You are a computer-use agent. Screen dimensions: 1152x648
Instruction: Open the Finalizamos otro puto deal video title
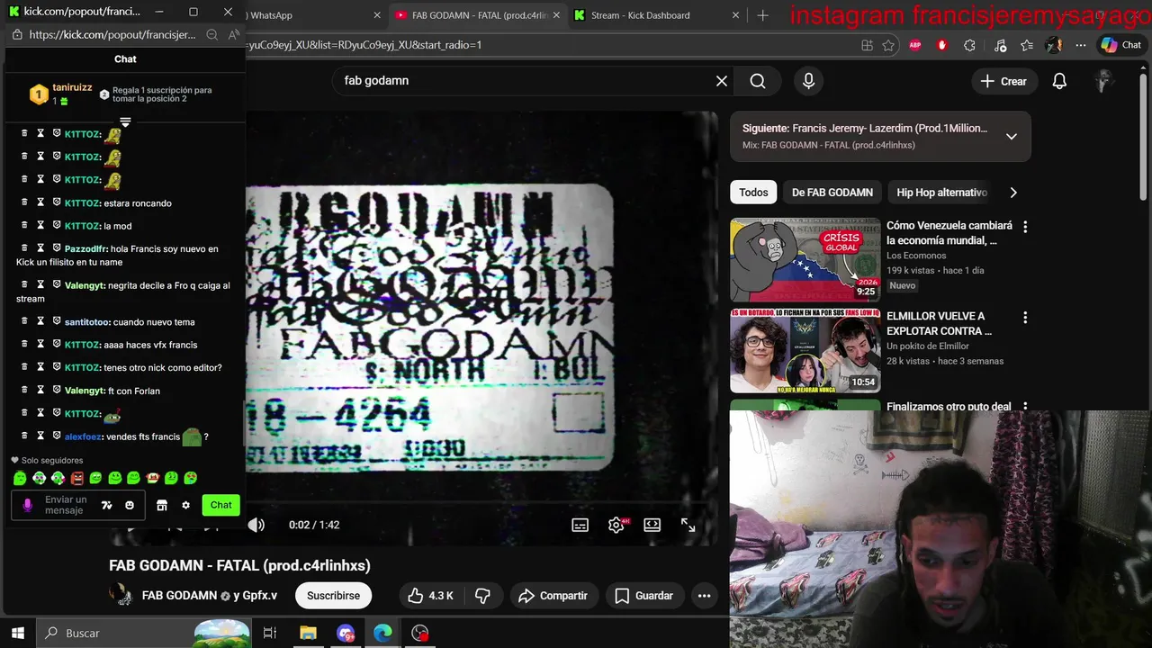coord(949,406)
